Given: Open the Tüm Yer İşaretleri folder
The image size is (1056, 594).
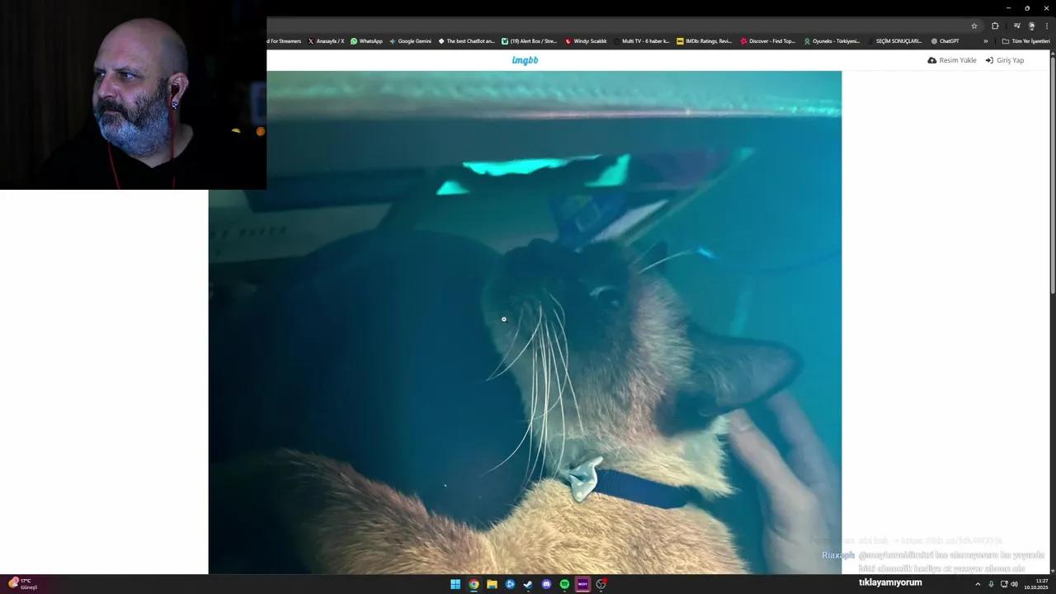Looking at the screenshot, I should click(x=1025, y=41).
